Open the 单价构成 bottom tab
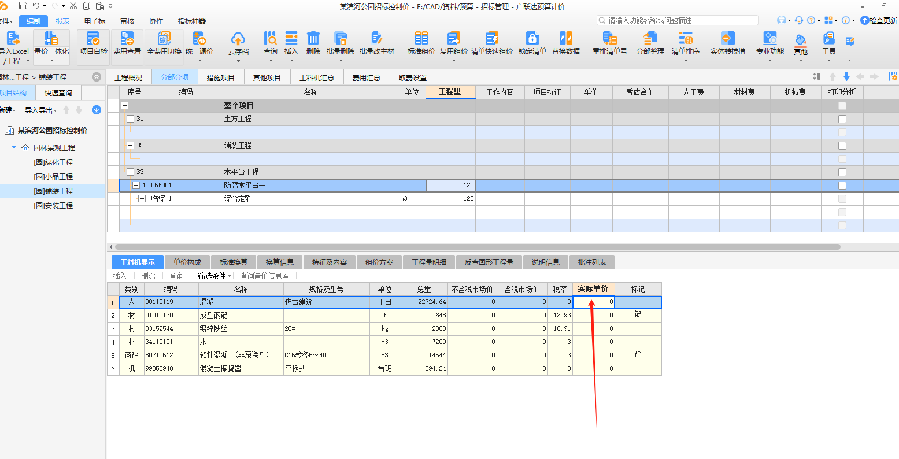This screenshot has height=459, width=899. (x=187, y=262)
